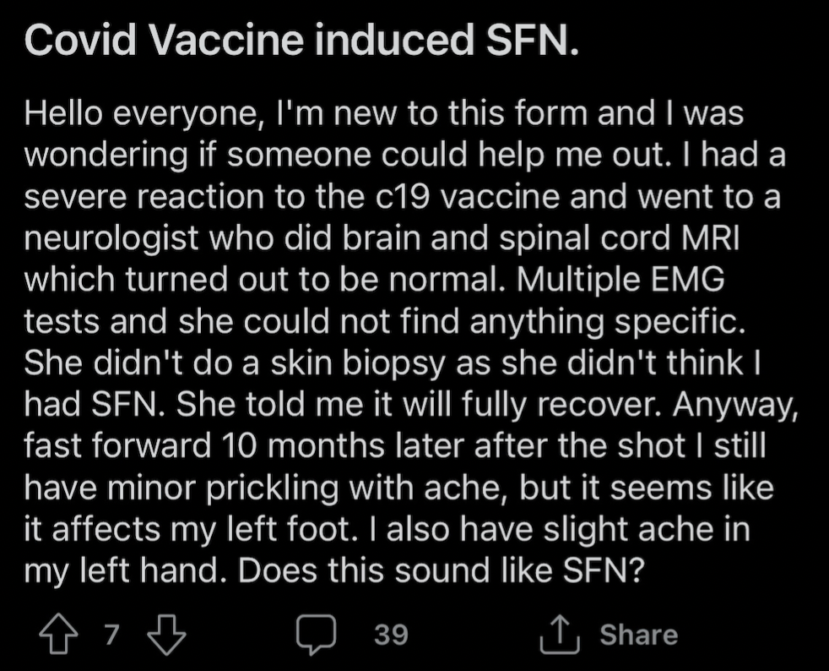Screen dimensions: 829x671
Task: Click the 'c19' text in the post
Action: pyautogui.click(x=403, y=197)
